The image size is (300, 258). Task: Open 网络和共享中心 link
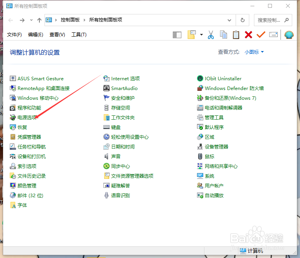221,166
